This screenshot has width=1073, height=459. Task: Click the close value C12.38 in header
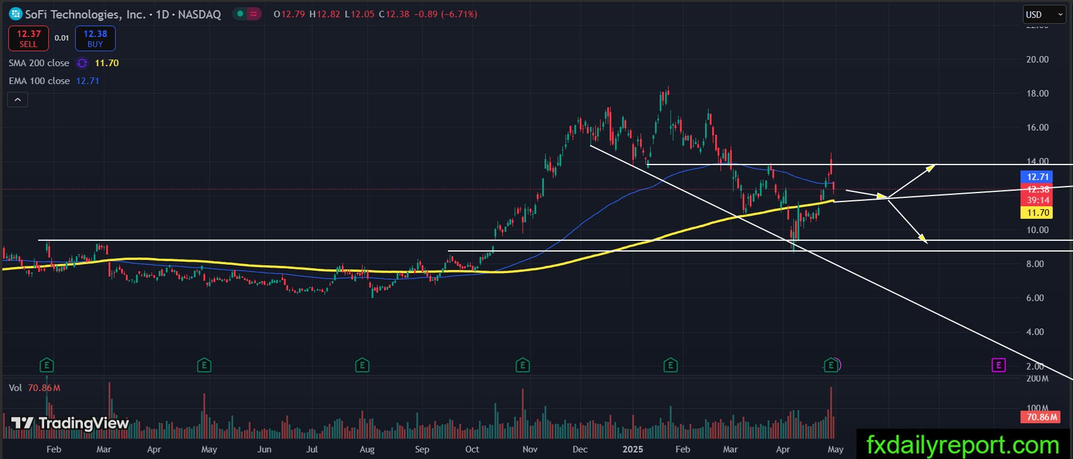click(394, 14)
